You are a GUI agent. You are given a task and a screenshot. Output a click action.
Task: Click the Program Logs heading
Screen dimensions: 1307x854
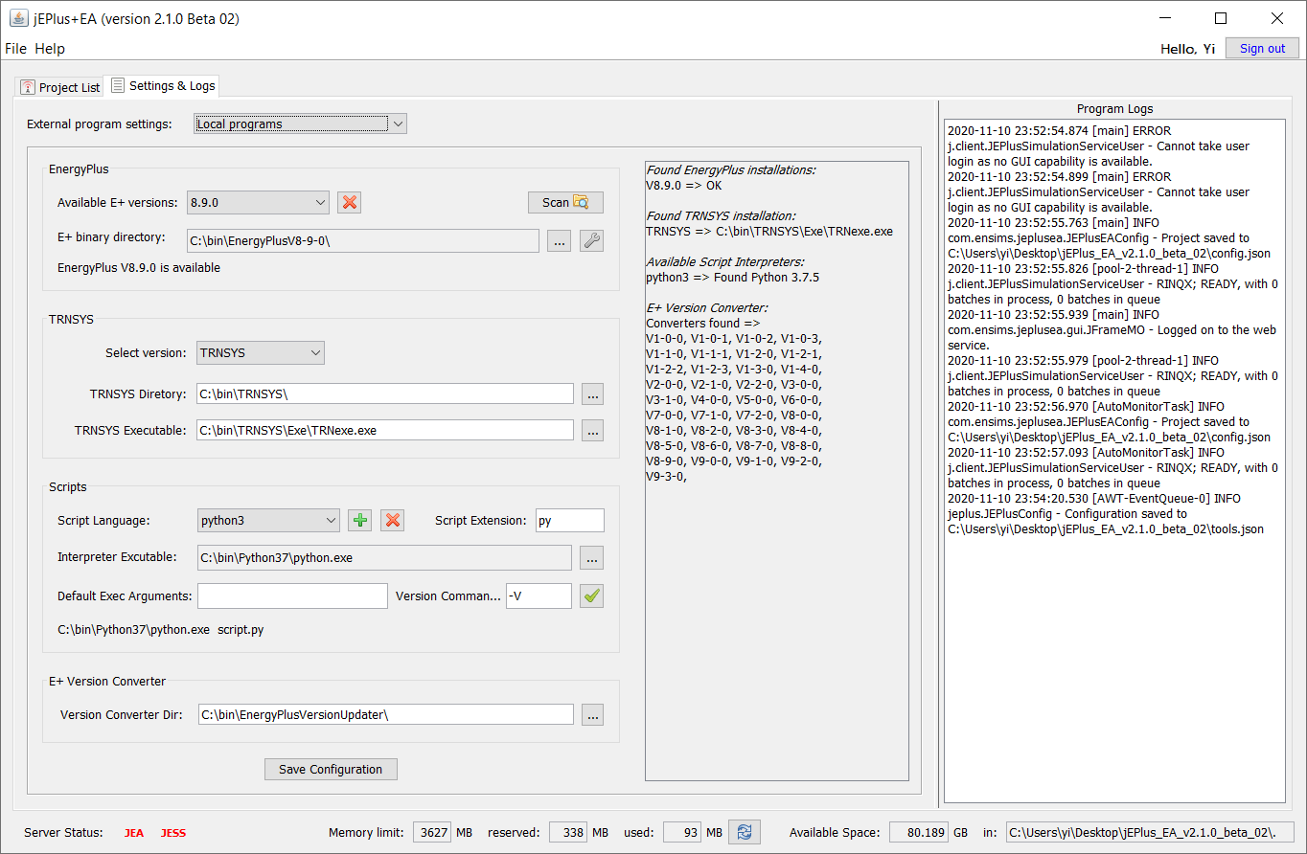pyautogui.click(x=1114, y=109)
